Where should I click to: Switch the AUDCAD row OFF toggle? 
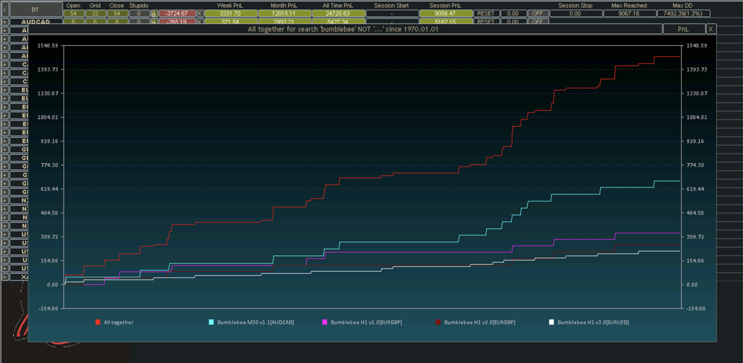[x=537, y=22]
